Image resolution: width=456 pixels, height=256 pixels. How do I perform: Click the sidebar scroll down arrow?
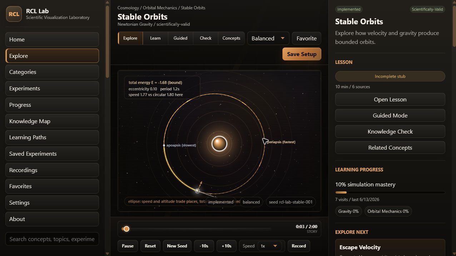point(108,253)
